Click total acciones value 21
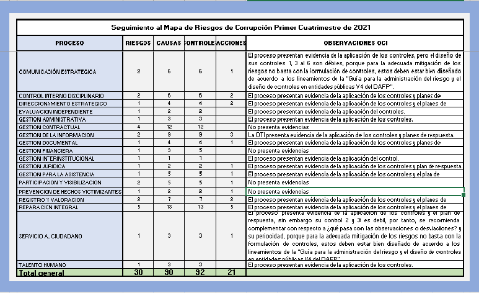 [231, 273]
